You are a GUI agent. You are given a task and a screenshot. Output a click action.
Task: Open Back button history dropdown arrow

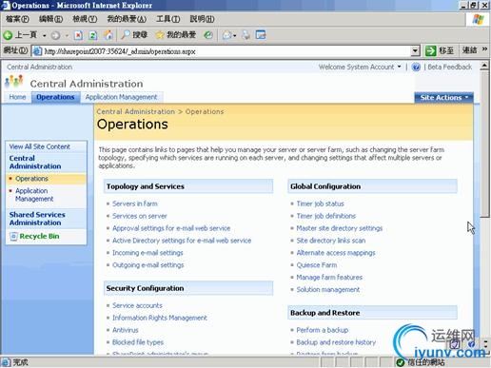[x=45, y=35]
